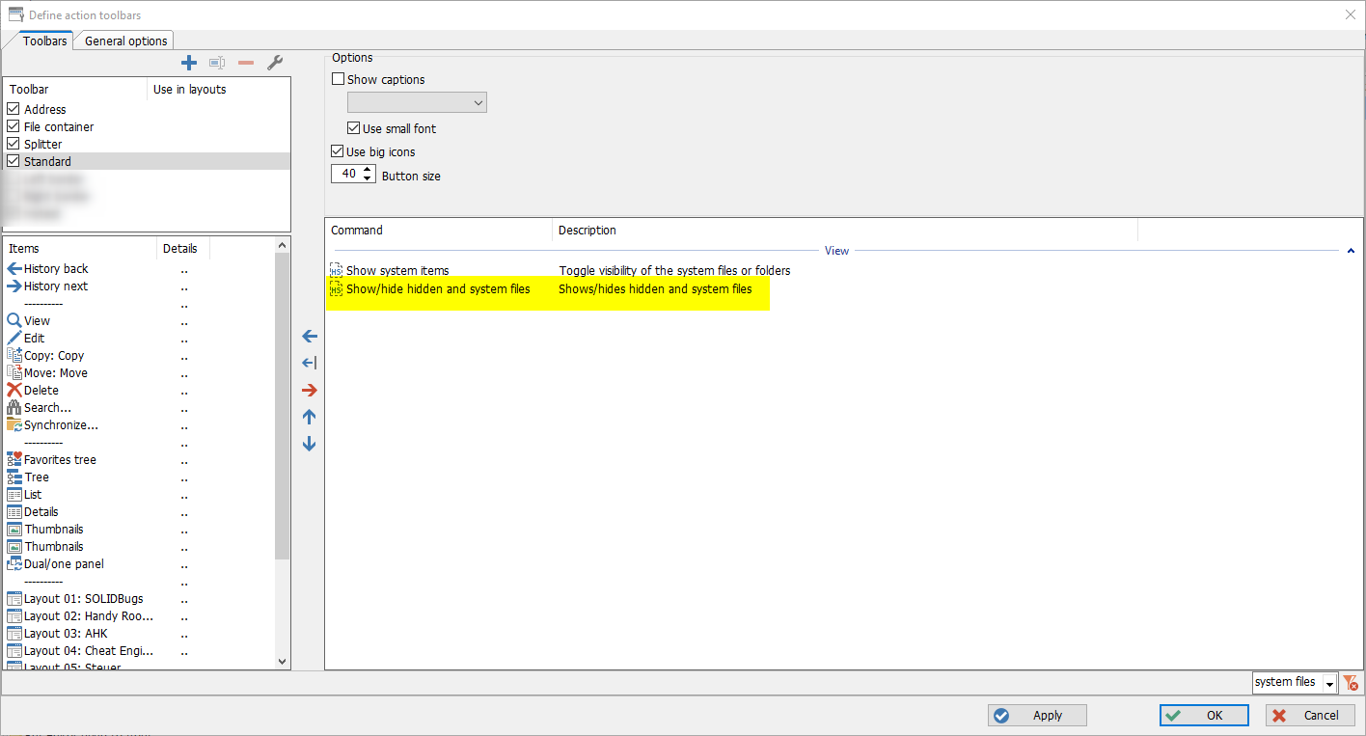
Task: Click the Items column header
Action: tap(80, 249)
